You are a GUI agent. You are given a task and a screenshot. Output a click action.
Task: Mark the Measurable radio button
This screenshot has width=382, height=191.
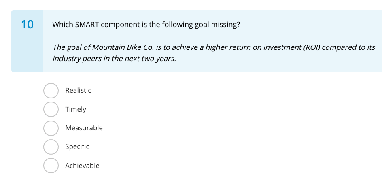pos(51,128)
